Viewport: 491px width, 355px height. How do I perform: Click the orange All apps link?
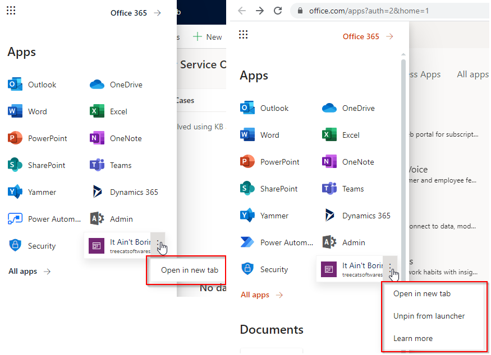[262, 295]
